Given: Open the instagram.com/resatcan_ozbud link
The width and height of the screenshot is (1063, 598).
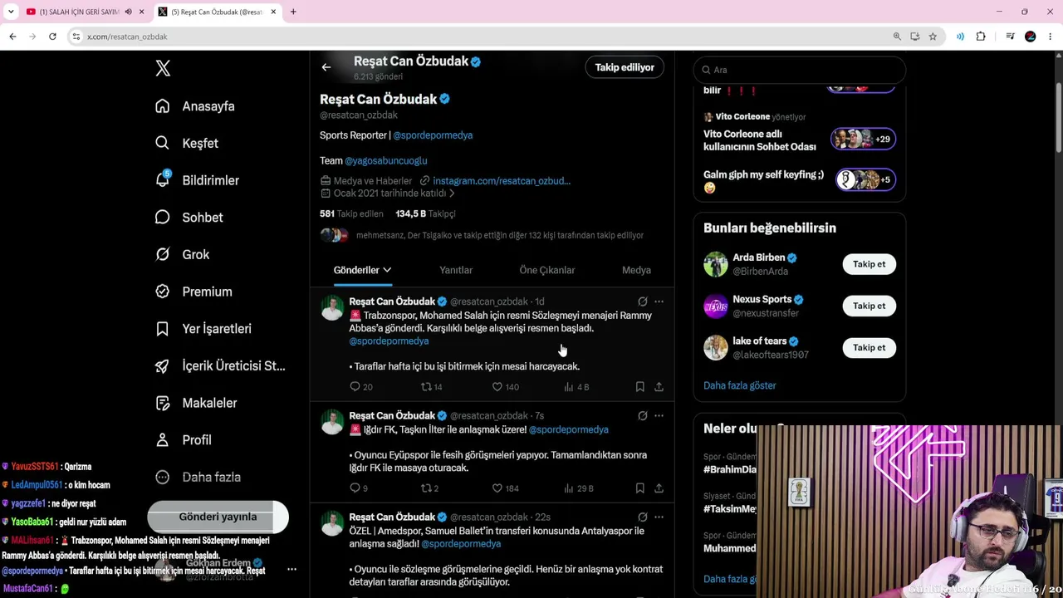Looking at the screenshot, I should pyautogui.click(x=502, y=181).
